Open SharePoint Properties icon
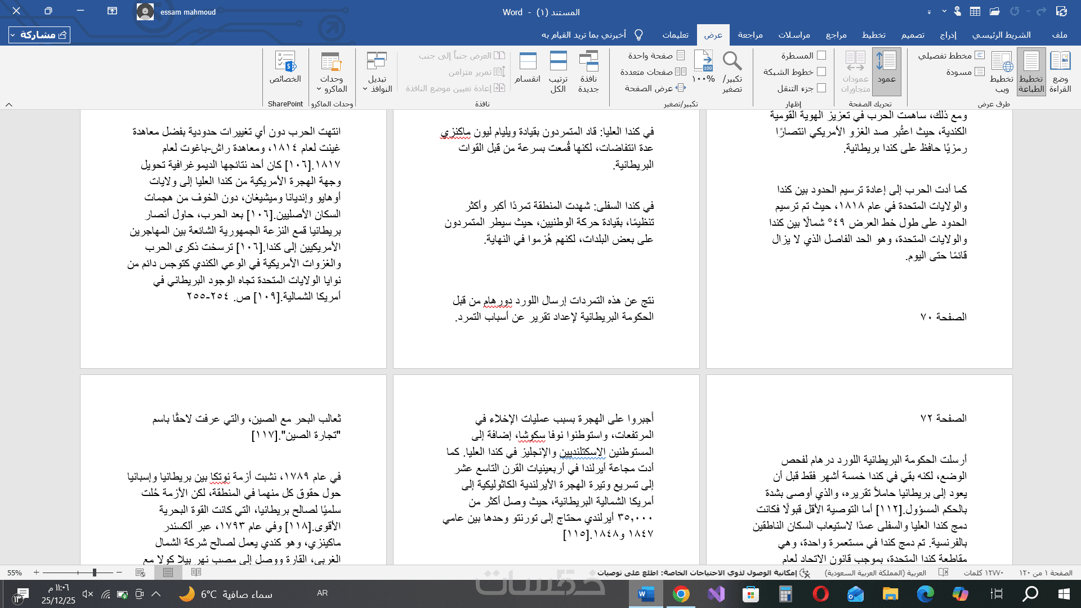The height and width of the screenshot is (608, 1081). pyautogui.click(x=285, y=61)
